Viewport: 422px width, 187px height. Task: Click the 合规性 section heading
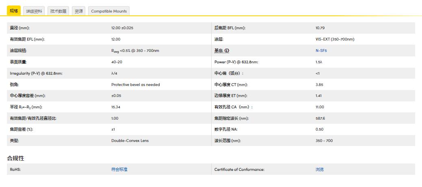point(15,158)
